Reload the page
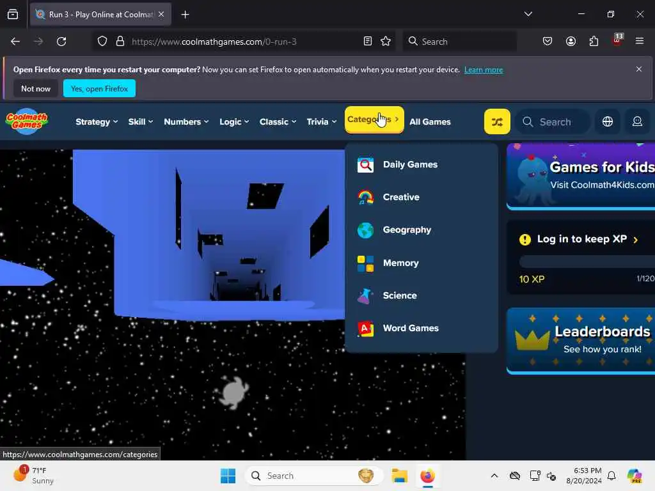Screen dimensions: 655x491 61,42
